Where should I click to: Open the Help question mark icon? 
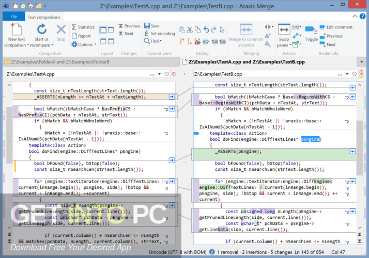362,16
